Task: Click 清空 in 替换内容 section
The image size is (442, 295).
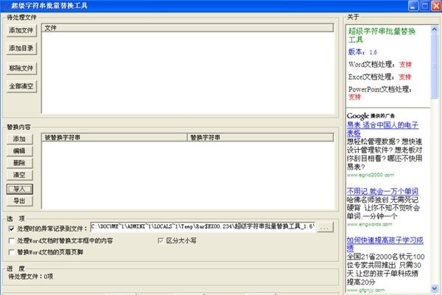Action: click(19, 175)
